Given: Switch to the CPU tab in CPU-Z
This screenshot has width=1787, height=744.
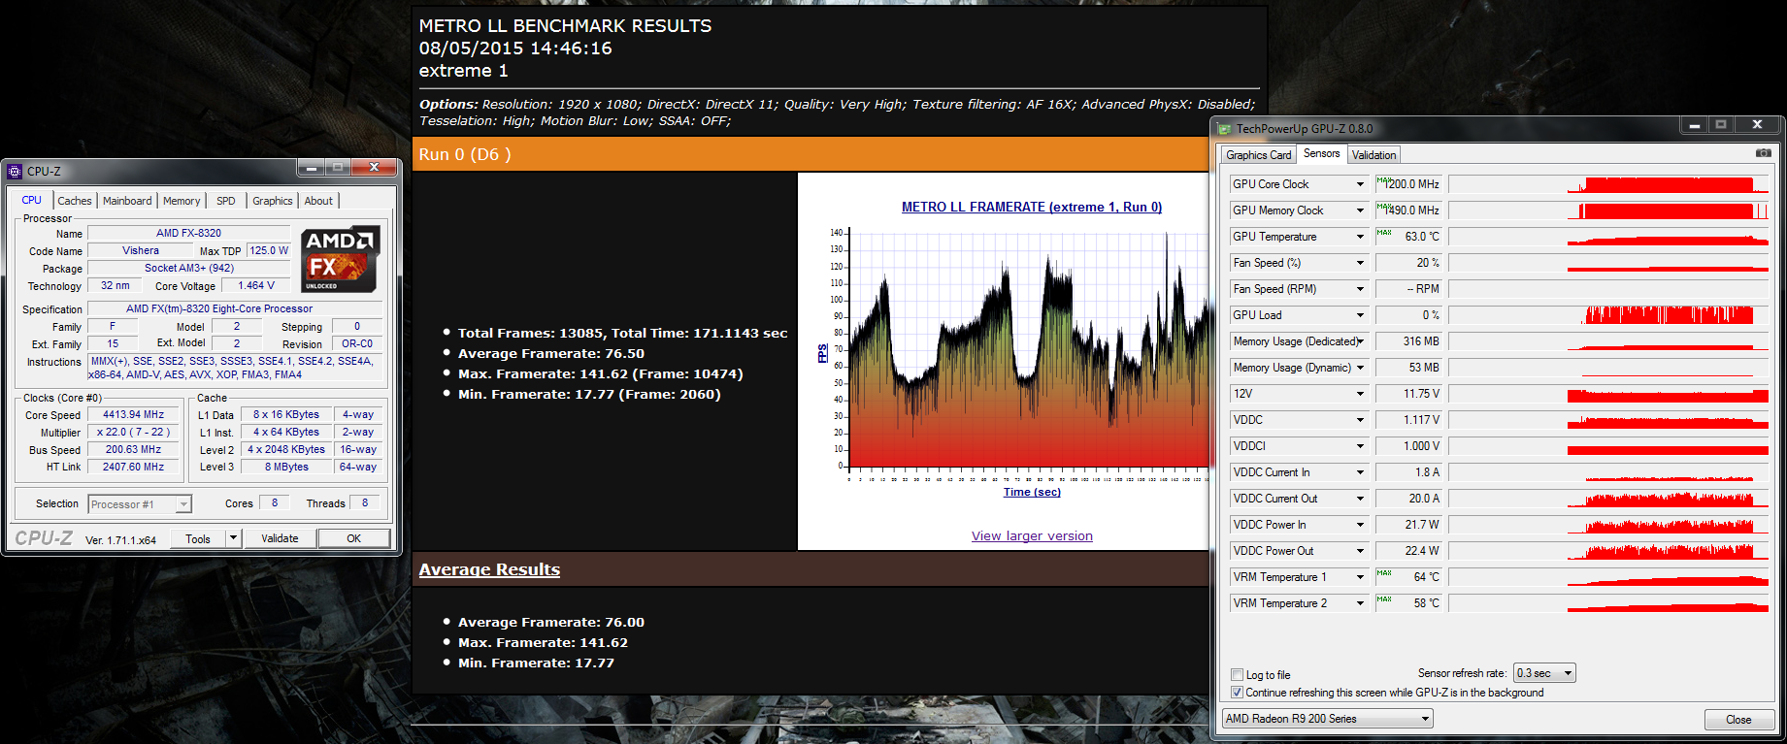Looking at the screenshot, I should tap(32, 200).
